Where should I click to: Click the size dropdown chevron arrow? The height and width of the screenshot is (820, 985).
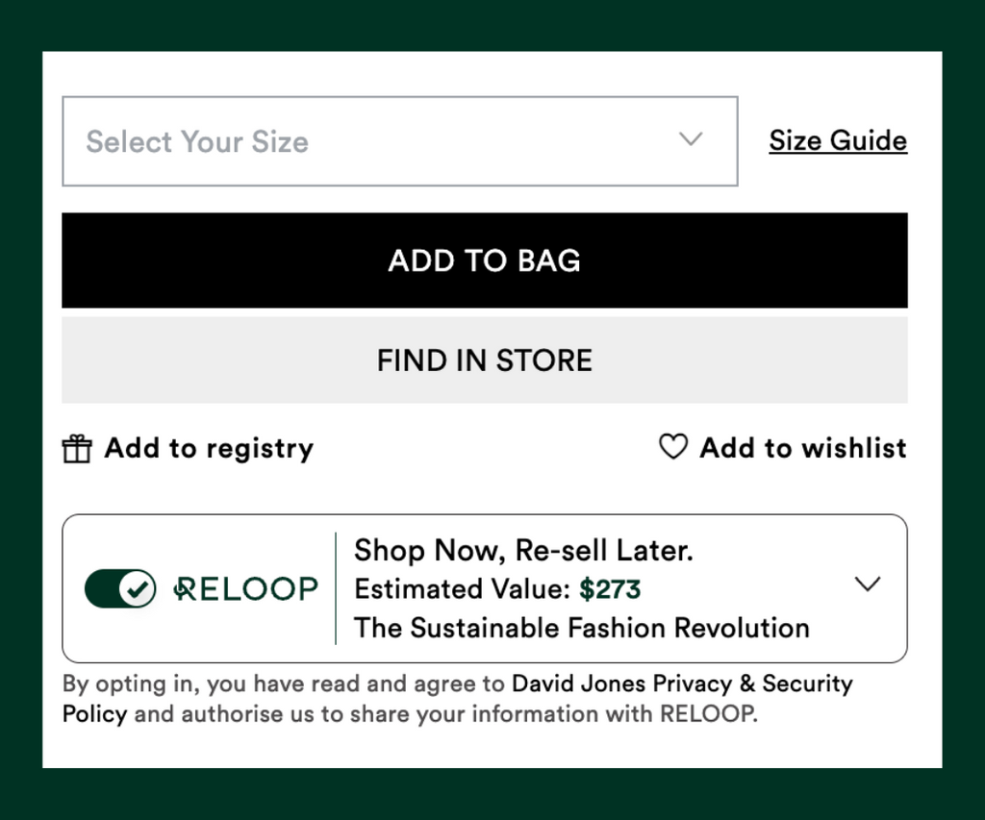[691, 138]
